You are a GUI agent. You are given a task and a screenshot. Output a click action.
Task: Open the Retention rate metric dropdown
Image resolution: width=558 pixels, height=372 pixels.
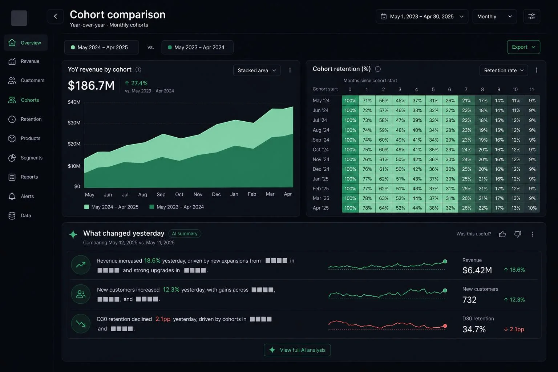coord(504,70)
